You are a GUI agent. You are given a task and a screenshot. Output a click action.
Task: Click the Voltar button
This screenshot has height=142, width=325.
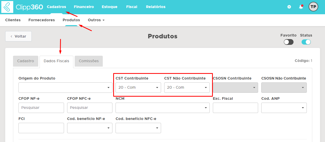click(x=18, y=36)
